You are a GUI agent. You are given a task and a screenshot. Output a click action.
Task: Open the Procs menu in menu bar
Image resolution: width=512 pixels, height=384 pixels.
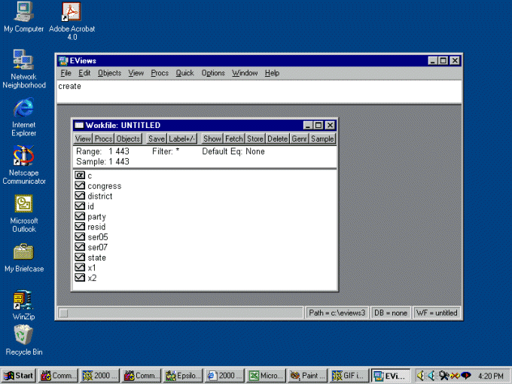tap(160, 73)
